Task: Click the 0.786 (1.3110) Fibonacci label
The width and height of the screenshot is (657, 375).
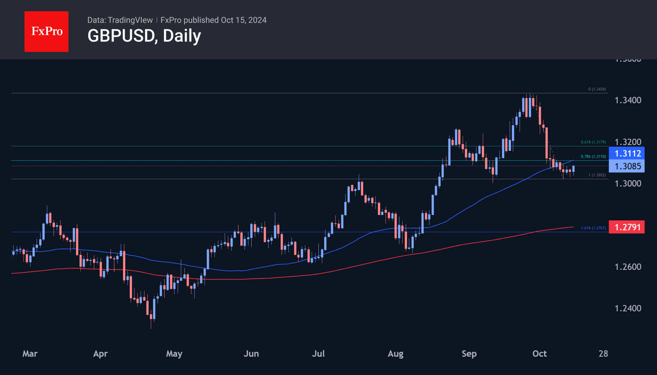Action: [x=593, y=156]
